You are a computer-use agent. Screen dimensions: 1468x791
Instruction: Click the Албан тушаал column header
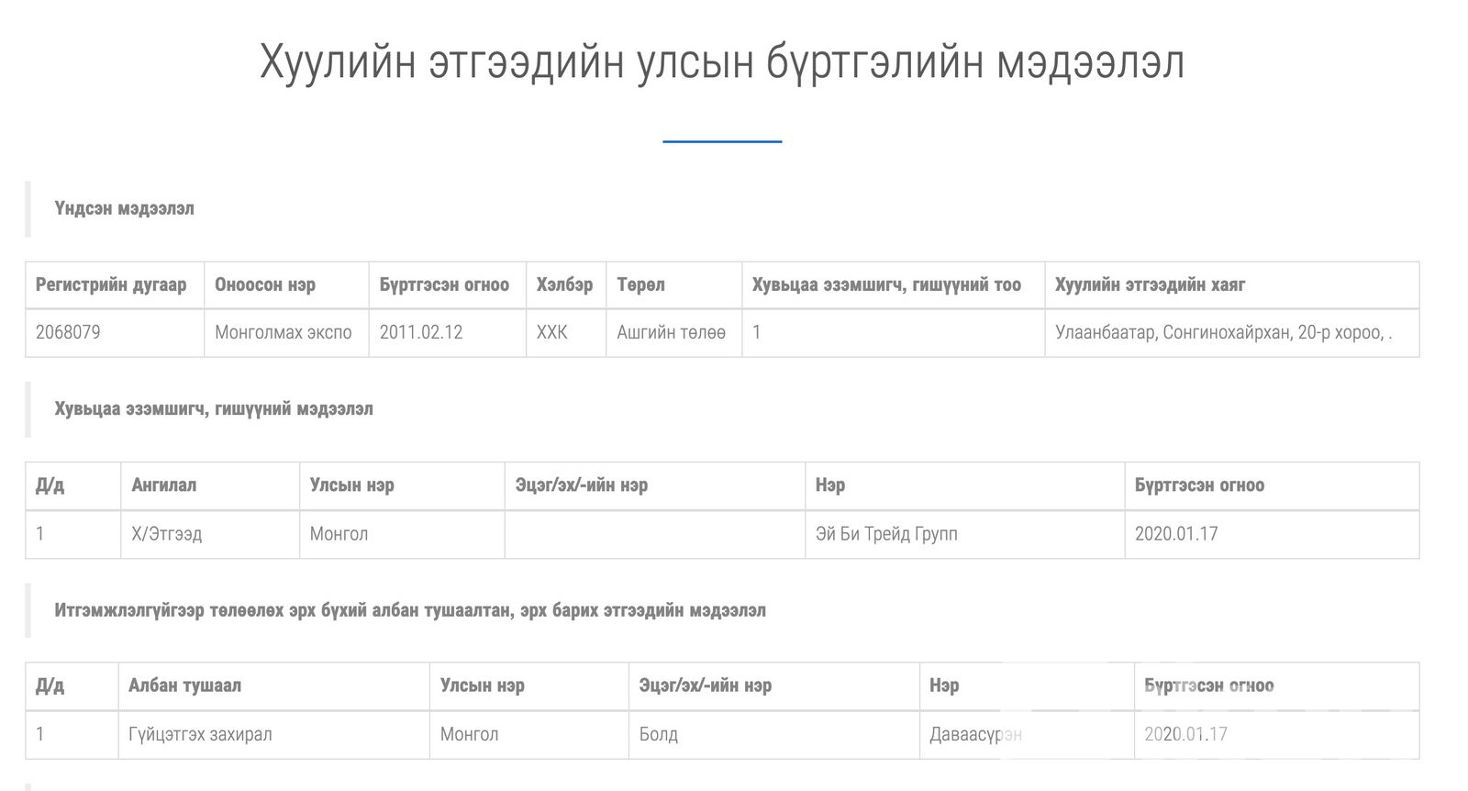(184, 685)
